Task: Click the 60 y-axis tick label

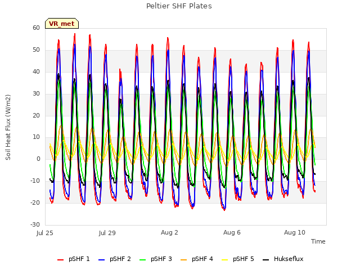Action: (36, 28)
